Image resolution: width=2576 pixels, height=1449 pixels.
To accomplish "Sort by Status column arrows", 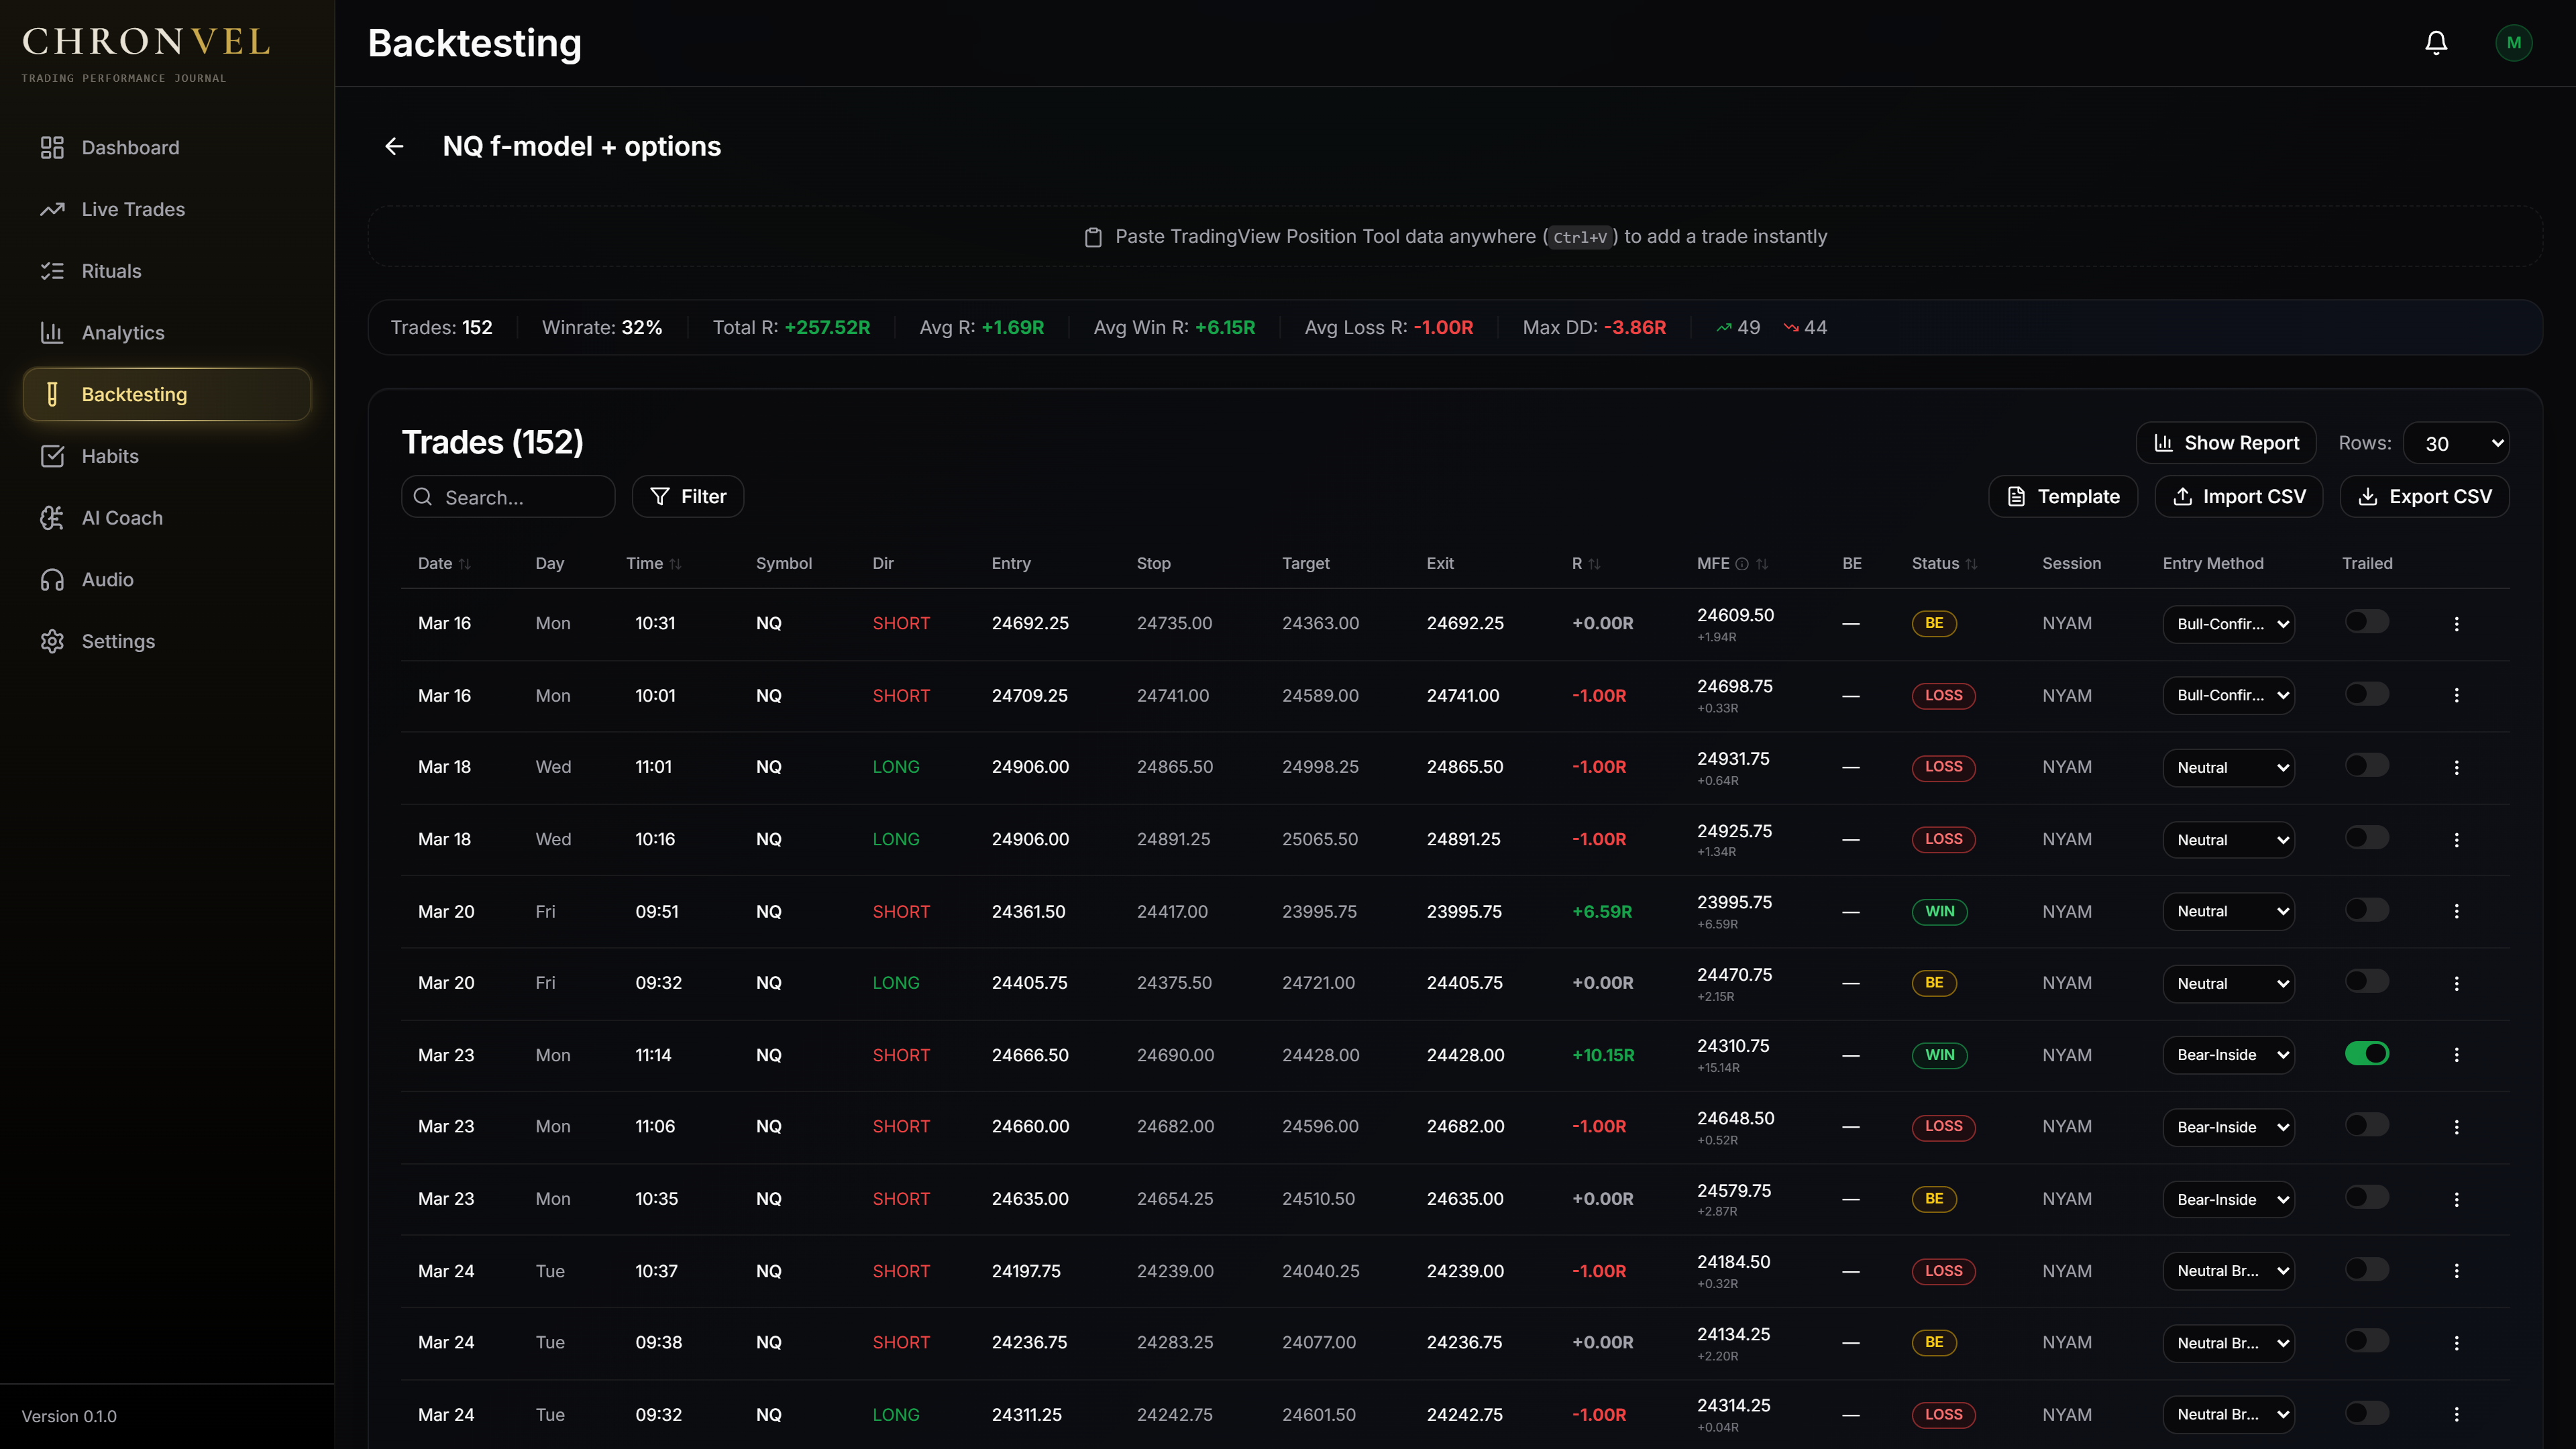I will 1971,564.
